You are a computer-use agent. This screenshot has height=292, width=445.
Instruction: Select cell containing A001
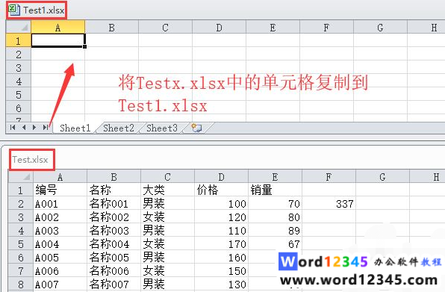(x=60, y=203)
